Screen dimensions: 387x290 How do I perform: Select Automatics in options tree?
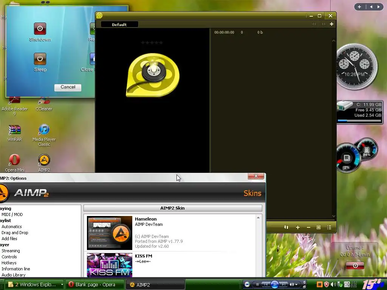click(x=12, y=227)
